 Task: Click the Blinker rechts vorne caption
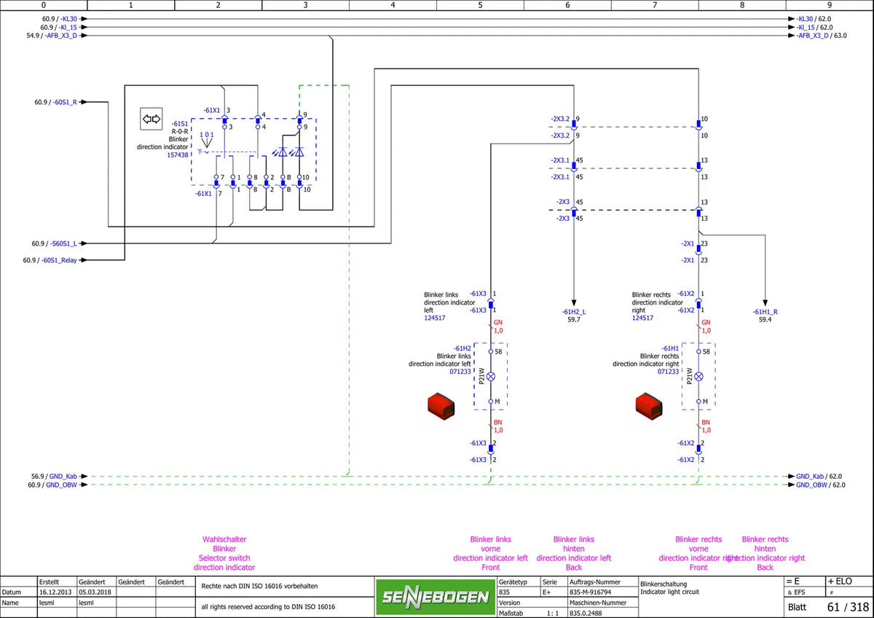(698, 553)
